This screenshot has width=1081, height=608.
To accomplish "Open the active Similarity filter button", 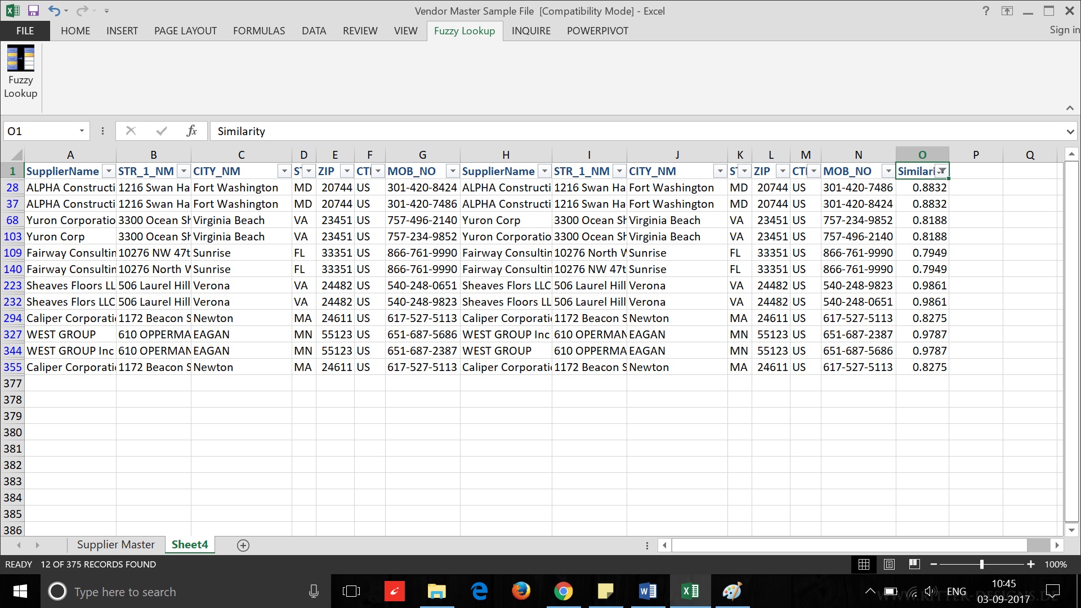I will 941,171.
